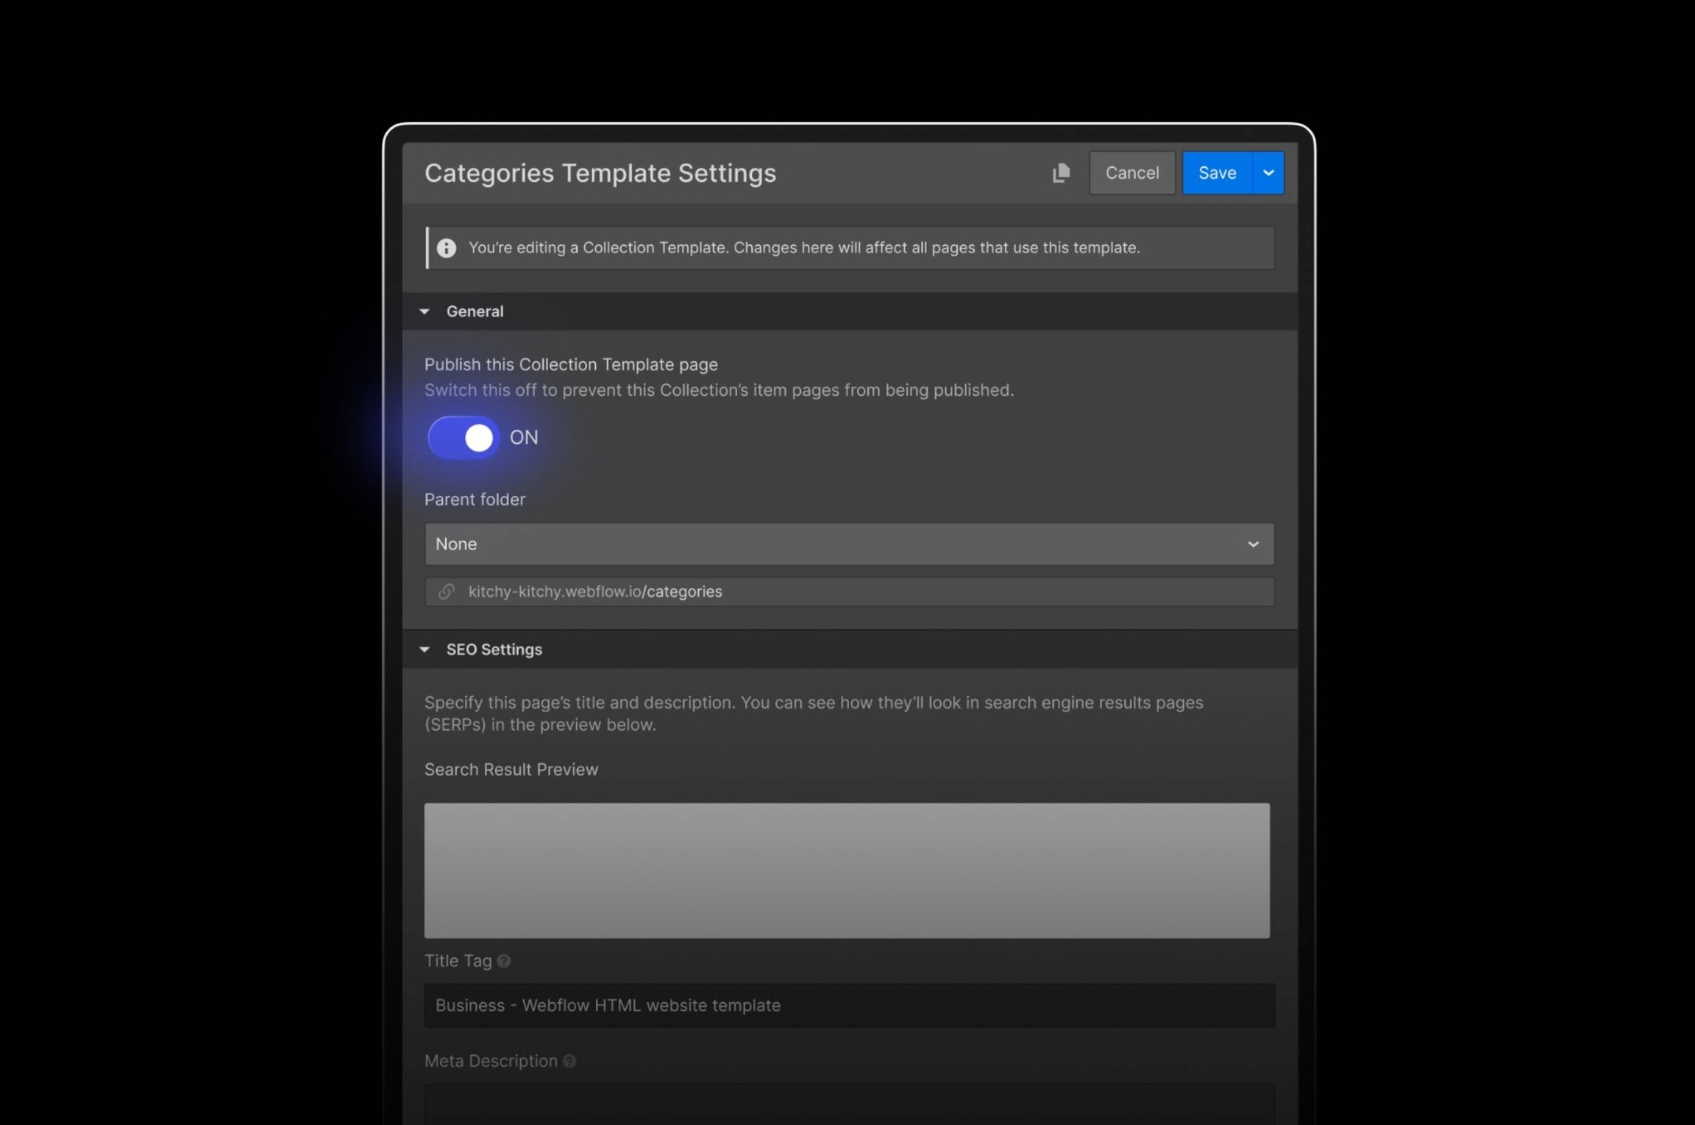Click the Title Tag help icon
1695x1125 pixels.
coord(504,961)
